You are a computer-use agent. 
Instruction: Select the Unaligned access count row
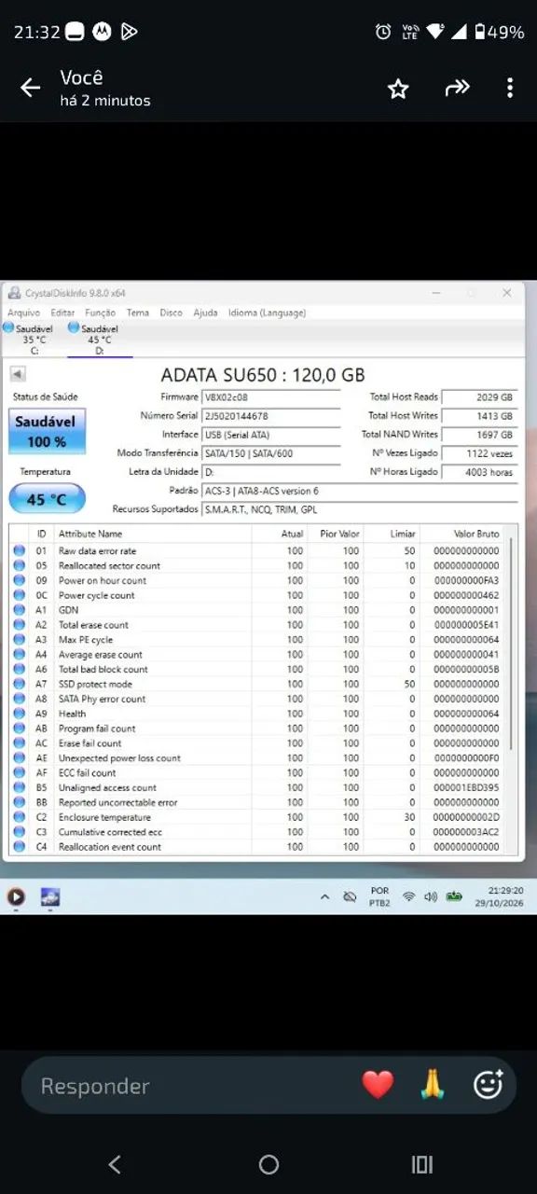click(x=256, y=788)
